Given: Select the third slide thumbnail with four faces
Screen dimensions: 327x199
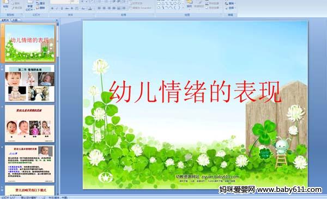Looking at the screenshot, I should pyautogui.click(x=29, y=123).
